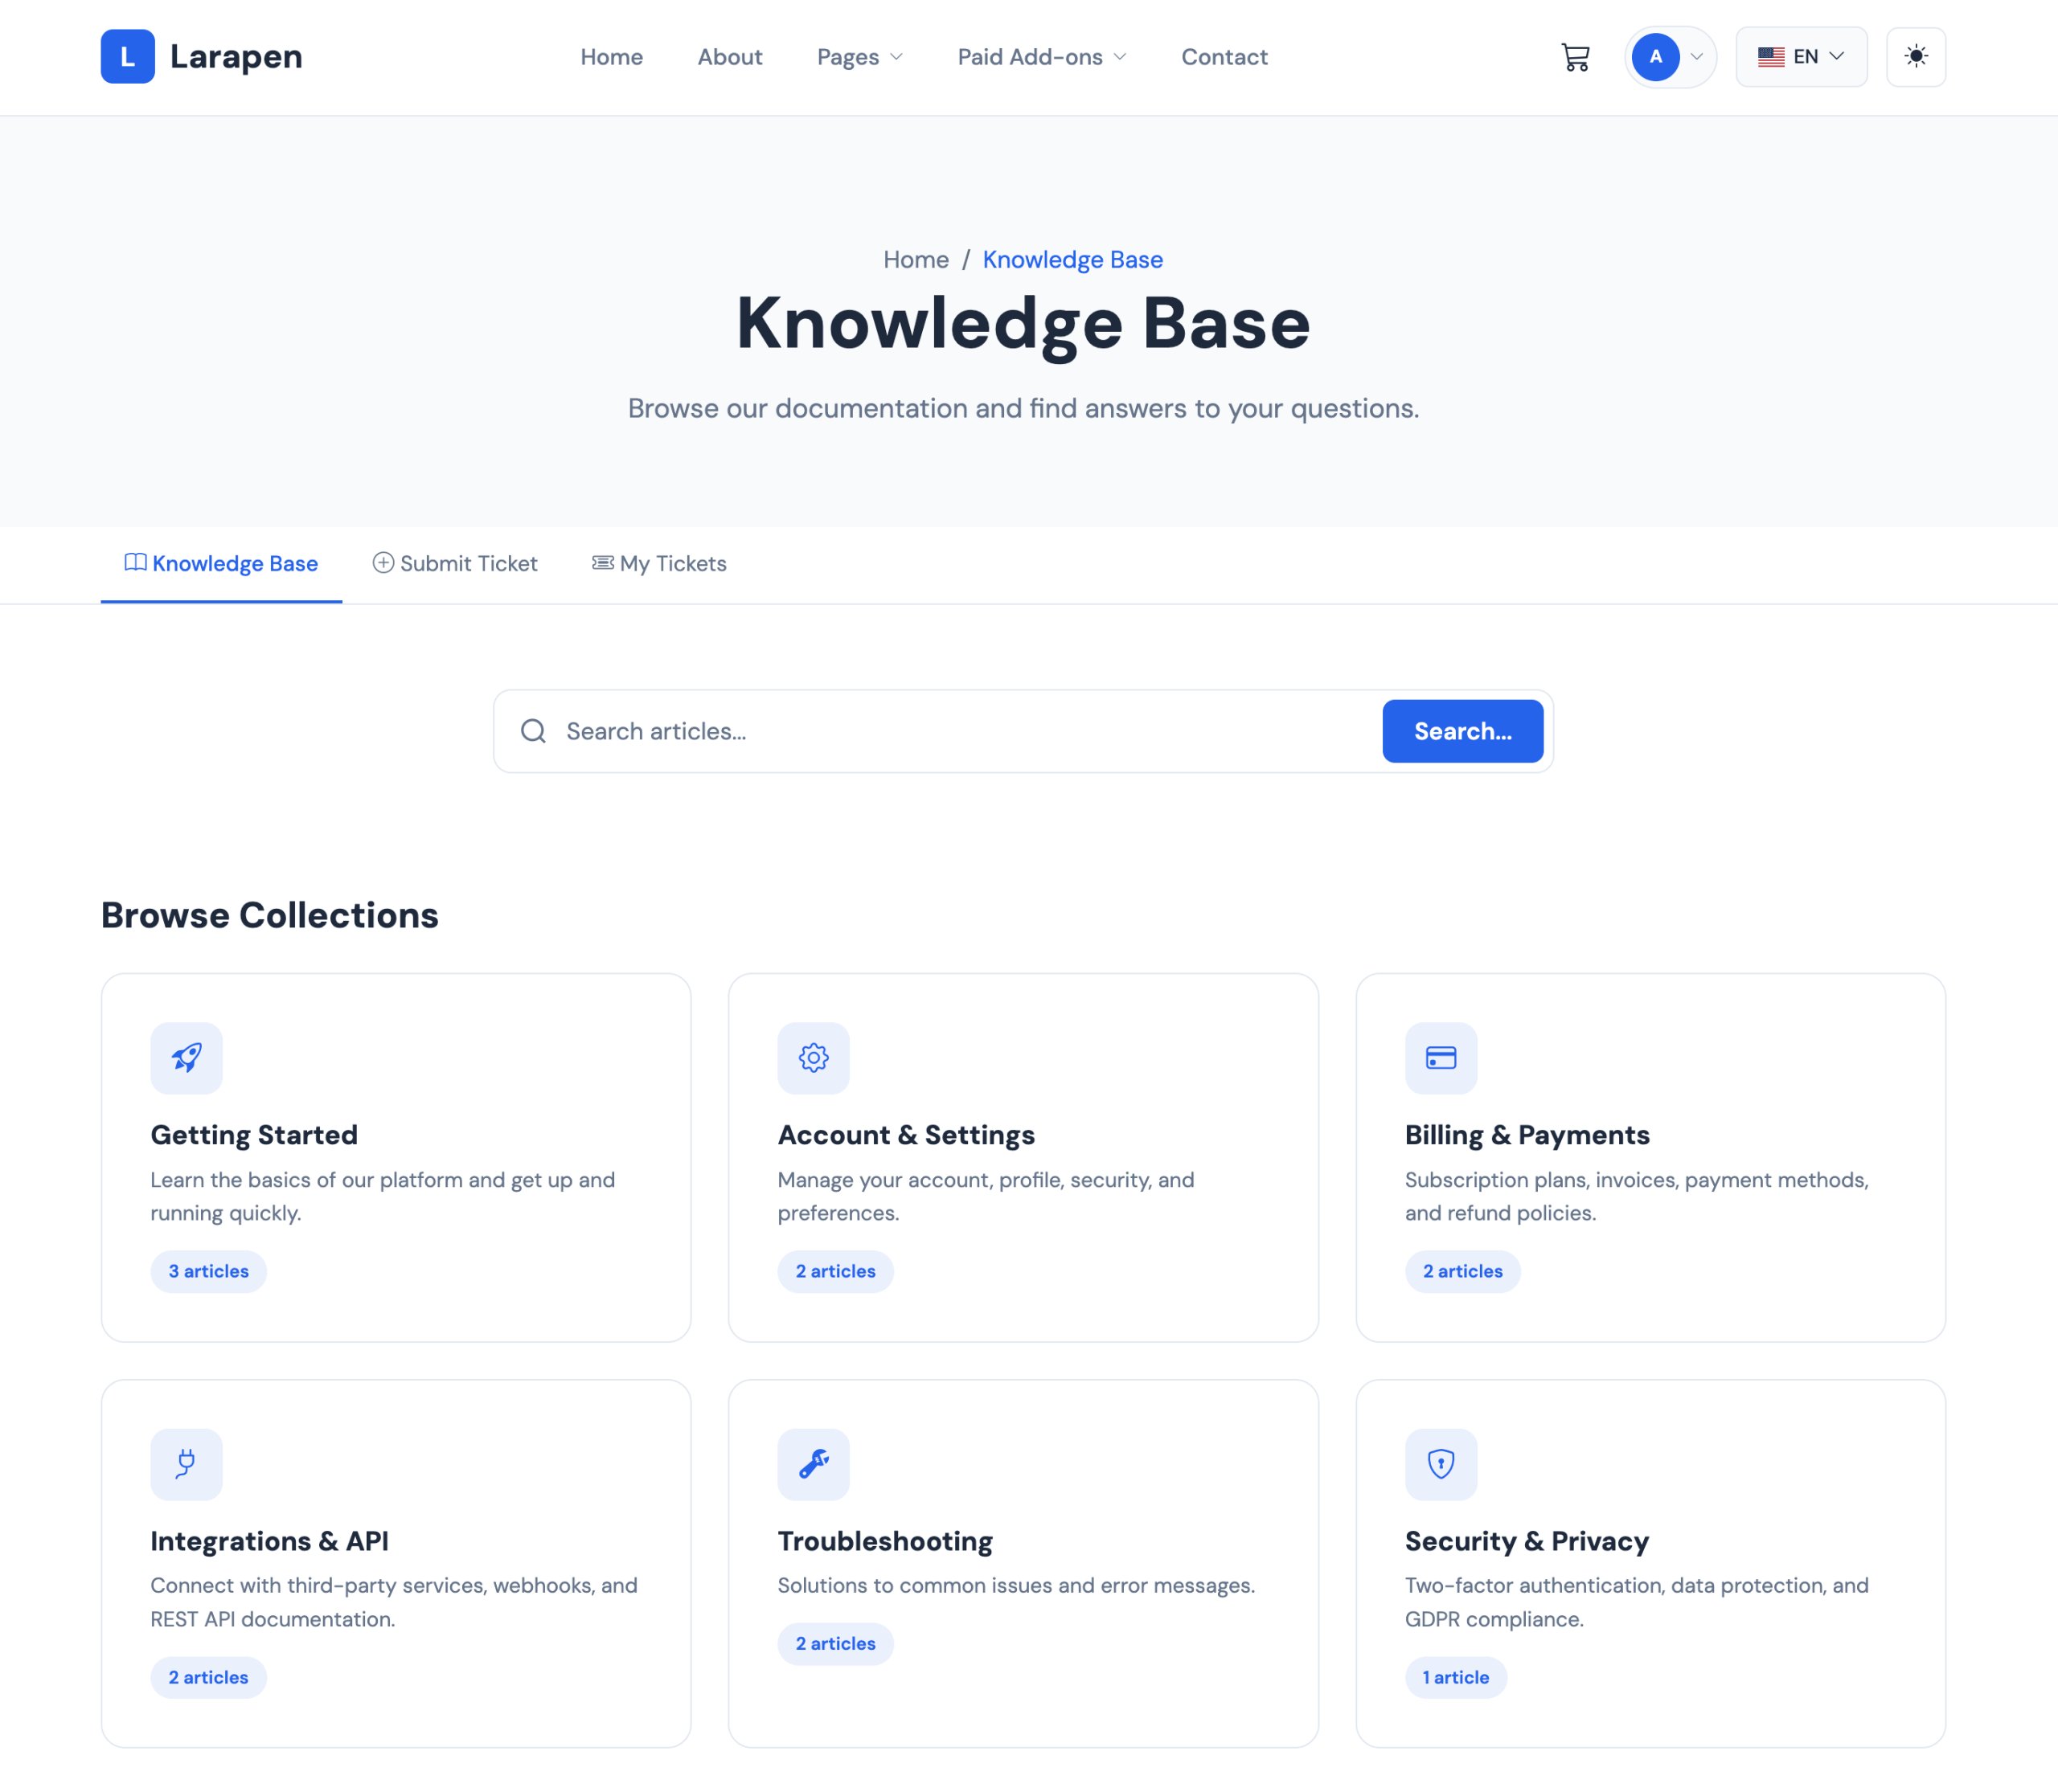Click the plug icon in Integrations & API
The image size is (2058, 1792).
pyautogui.click(x=186, y=1463)
